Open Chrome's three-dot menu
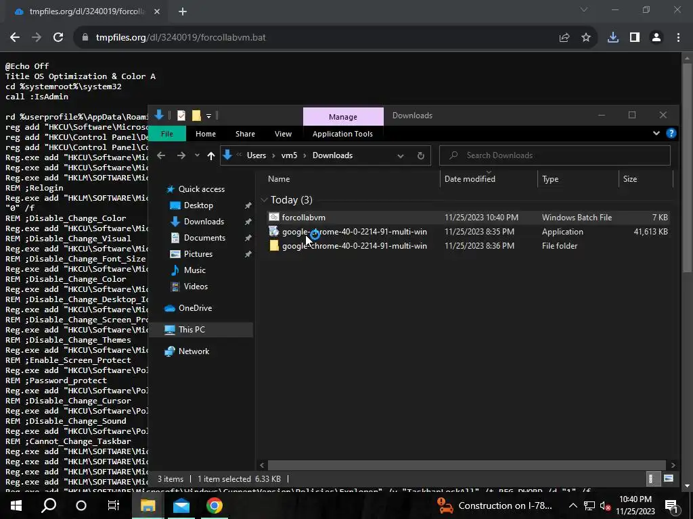Image resolution: width=693 pixels, height=519 pixels. pyautogui.click(x=678, y=38)
